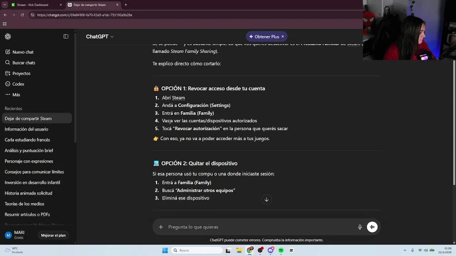Open the ChatGPT model dropdown
The image size is (456, 256).
coord(100,37)
